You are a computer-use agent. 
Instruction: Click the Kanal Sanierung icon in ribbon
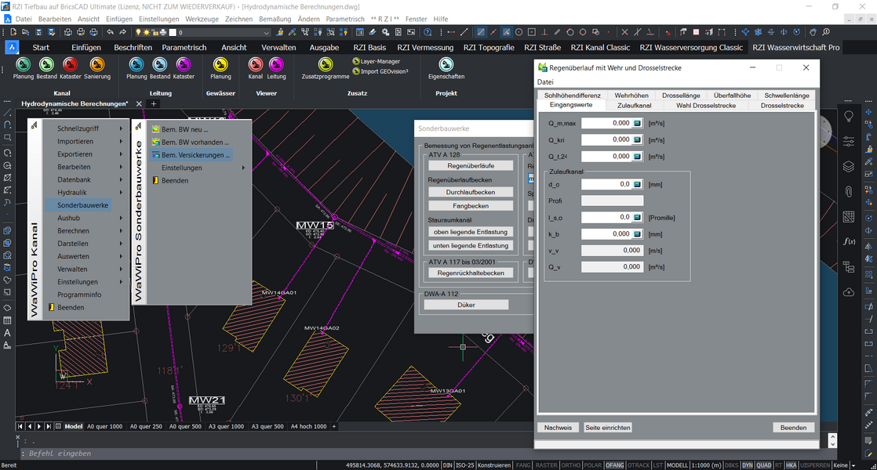[x=97, y=66]
